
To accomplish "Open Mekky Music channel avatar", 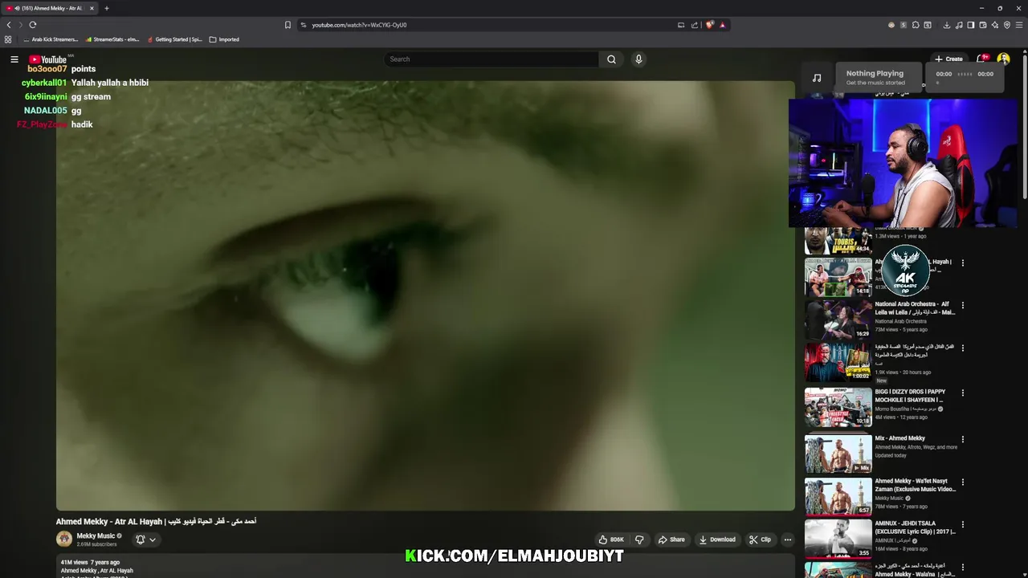I will click(x=64, y=539).
